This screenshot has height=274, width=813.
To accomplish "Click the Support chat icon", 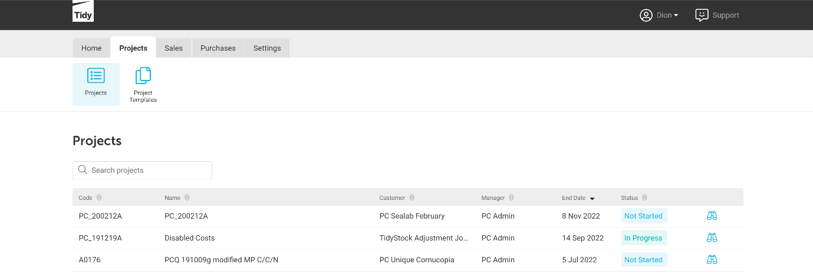I will [702, 15].
